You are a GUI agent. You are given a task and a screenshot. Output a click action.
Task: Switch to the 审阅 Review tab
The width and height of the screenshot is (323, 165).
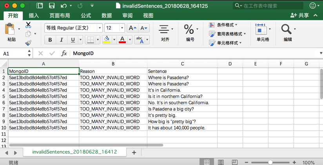pos(127,15)
